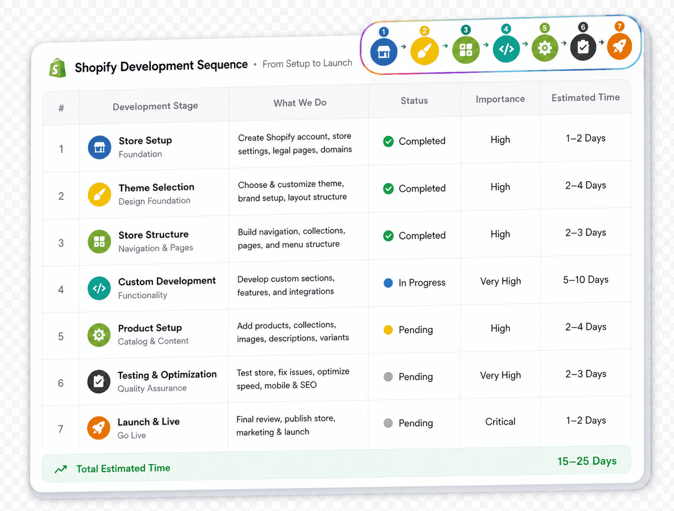Click gray Pending dot for Launch & Live

(388, 423)
